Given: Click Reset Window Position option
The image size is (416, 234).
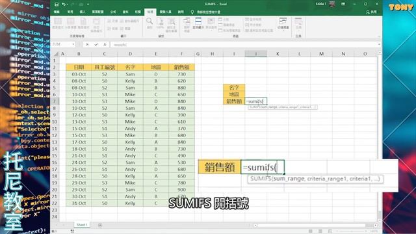Looking at the screenshot, I should (x=259, y=31).
